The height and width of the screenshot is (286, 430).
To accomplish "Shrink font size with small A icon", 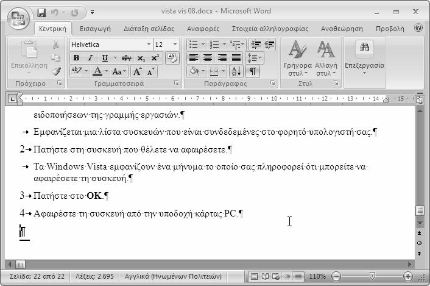I will [150, 72].
